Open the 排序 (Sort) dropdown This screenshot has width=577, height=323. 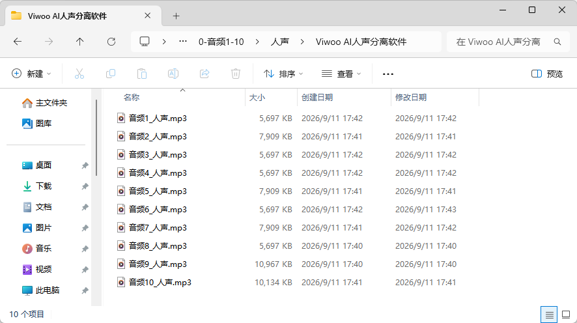point(283,74)
